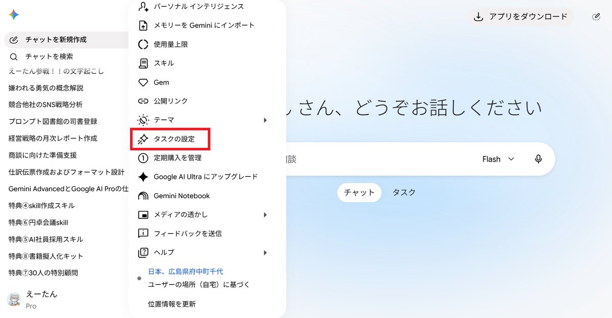Click the Gemini sparkle logo
This screenshot has width=612, height=318.
click(14, 15)
